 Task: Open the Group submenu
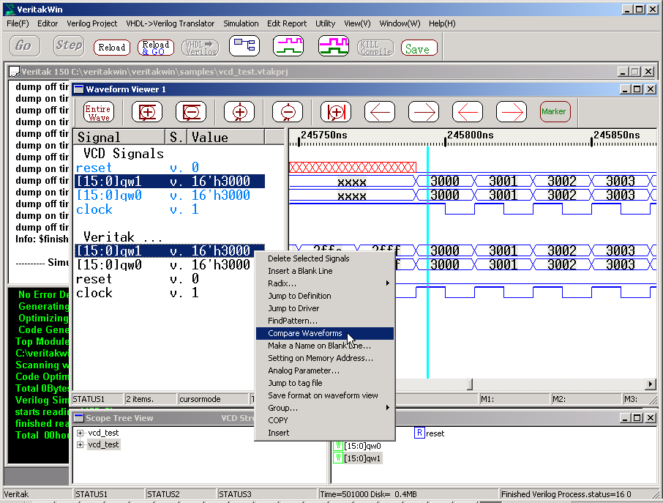(x=325, y=408)
